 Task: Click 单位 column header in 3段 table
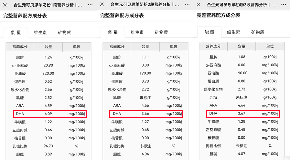[x=270, y=47]
